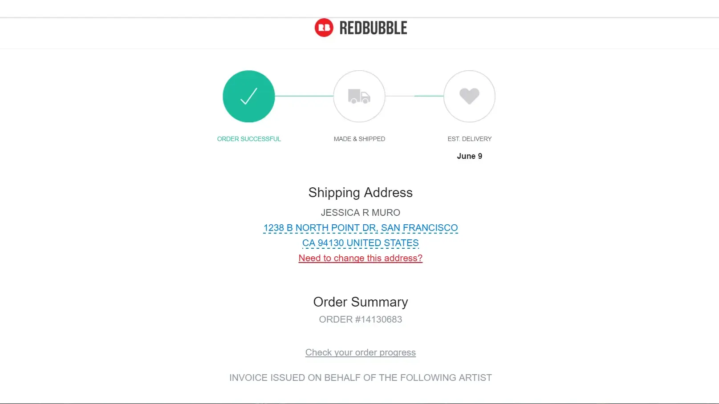This screenshot has height=404, width=719.
Task: Click the progress line after the checkmark
Action: pos(304,96)
